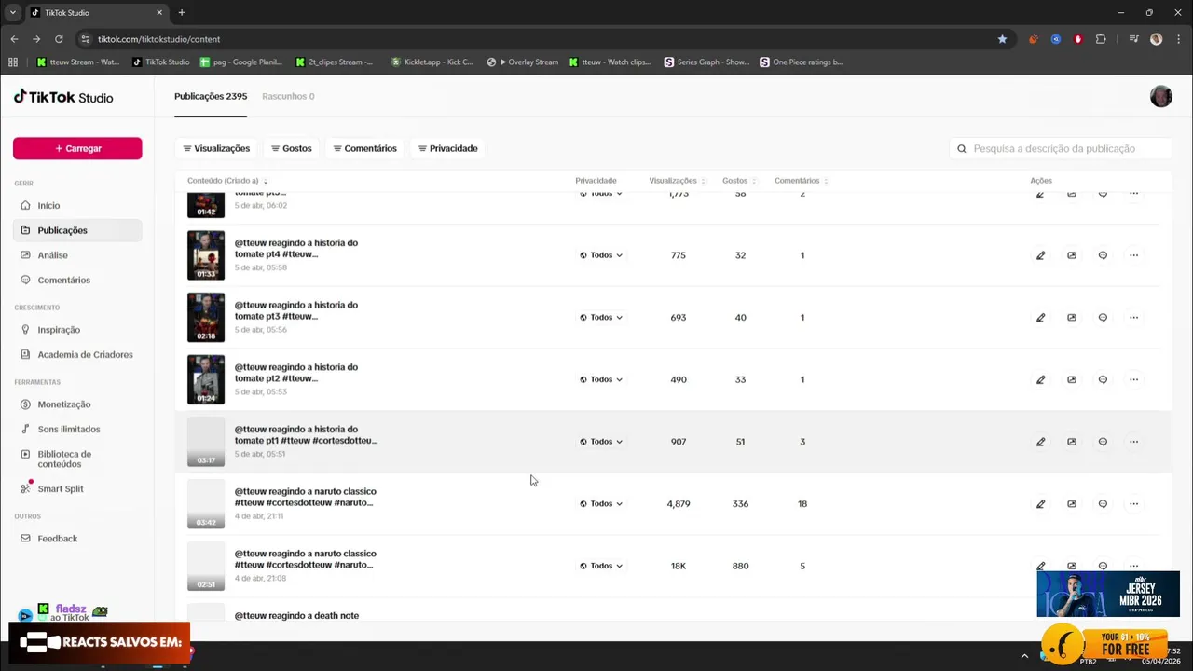The width and height of the screenshot is (1193, 671).
Task: Go to Análise in the sidebar
Action: point(52,255)
